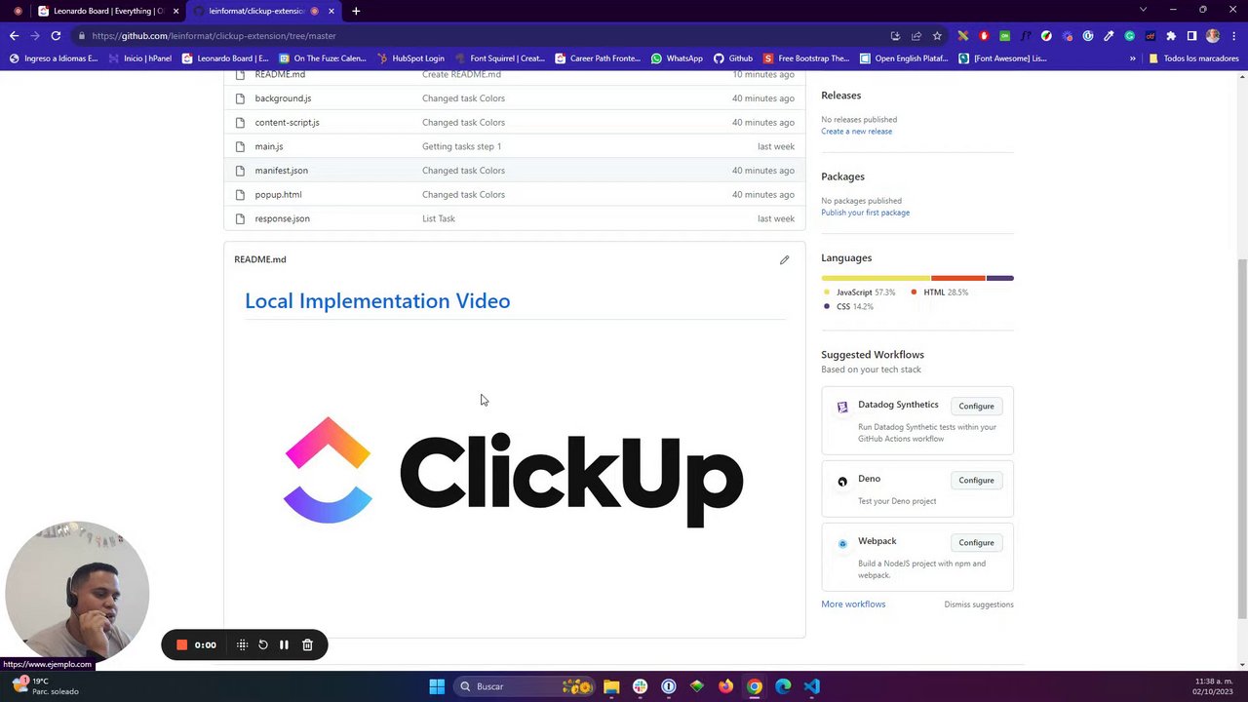This screenshot has height=702, width=1248.
Task: Click the purple CSS language bar segment
Action: (1000, 278)
